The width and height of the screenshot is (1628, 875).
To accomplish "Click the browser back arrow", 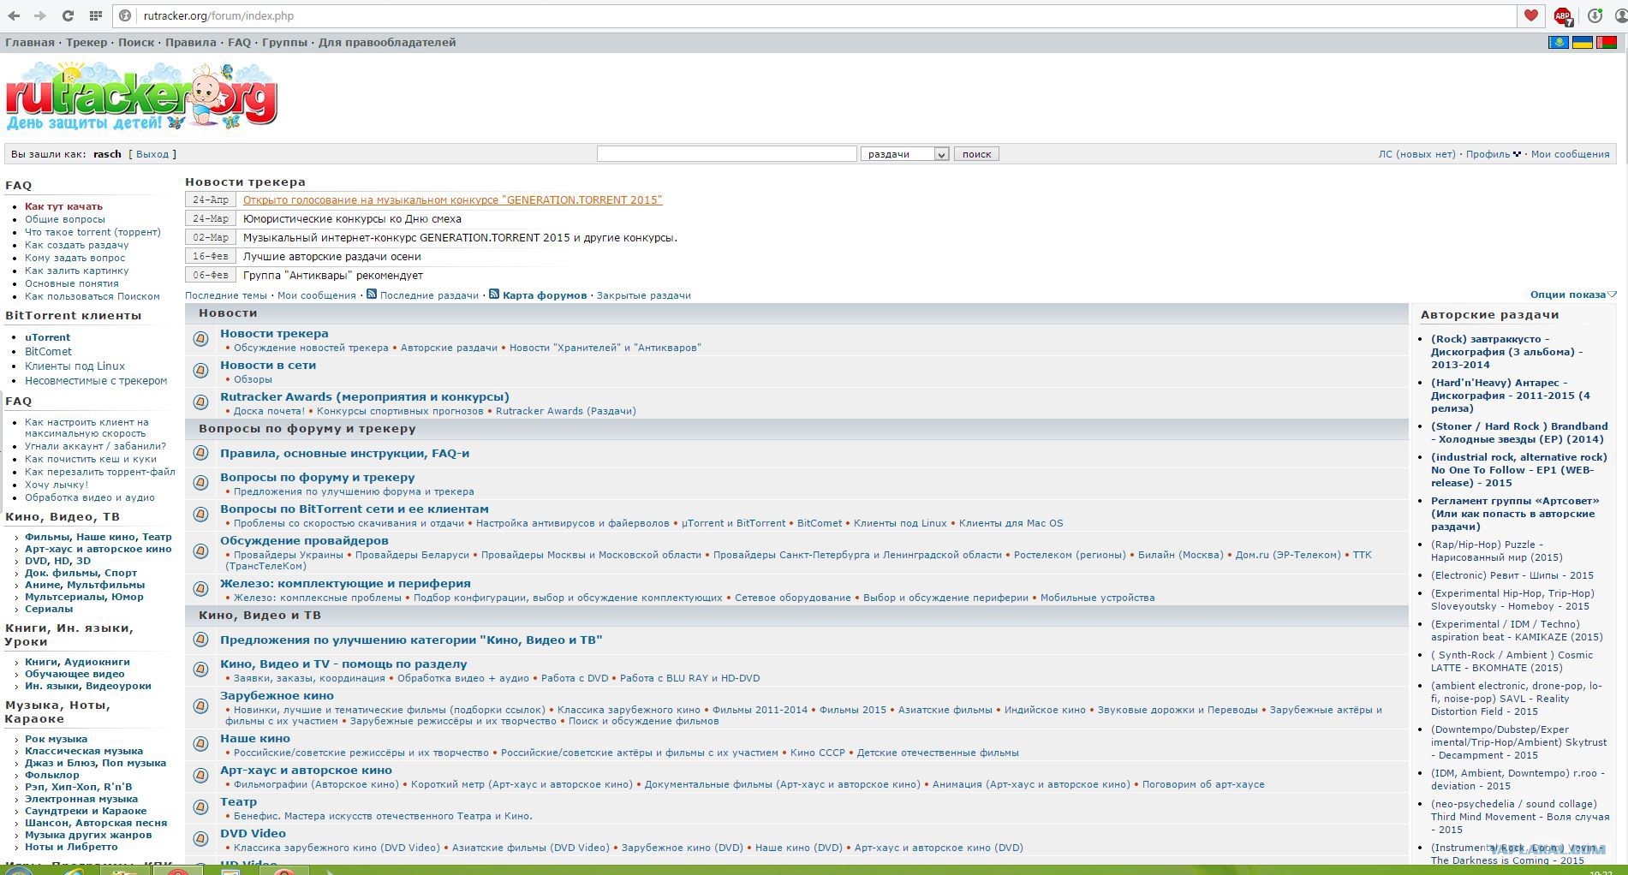I will point(14,15).
